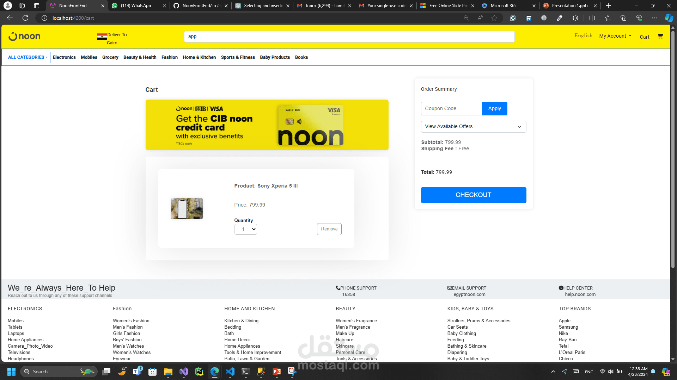This screenshot has width=677, height=380.
Task: Open help.noon.com Help Center link
Action: click(x=580, y=294)
